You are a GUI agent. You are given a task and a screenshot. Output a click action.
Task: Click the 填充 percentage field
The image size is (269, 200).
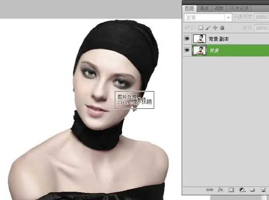click(x=262, y=28)
